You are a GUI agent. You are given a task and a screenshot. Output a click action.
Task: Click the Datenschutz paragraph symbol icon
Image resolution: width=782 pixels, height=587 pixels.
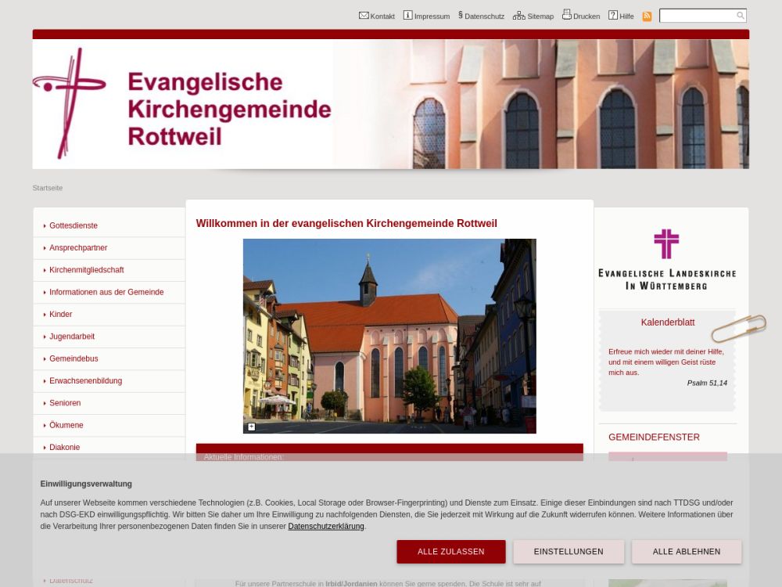461,15
